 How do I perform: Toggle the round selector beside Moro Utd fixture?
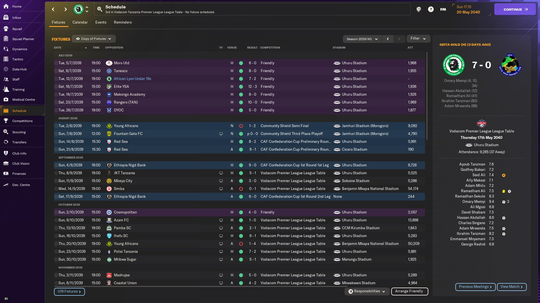click(56, 63)
